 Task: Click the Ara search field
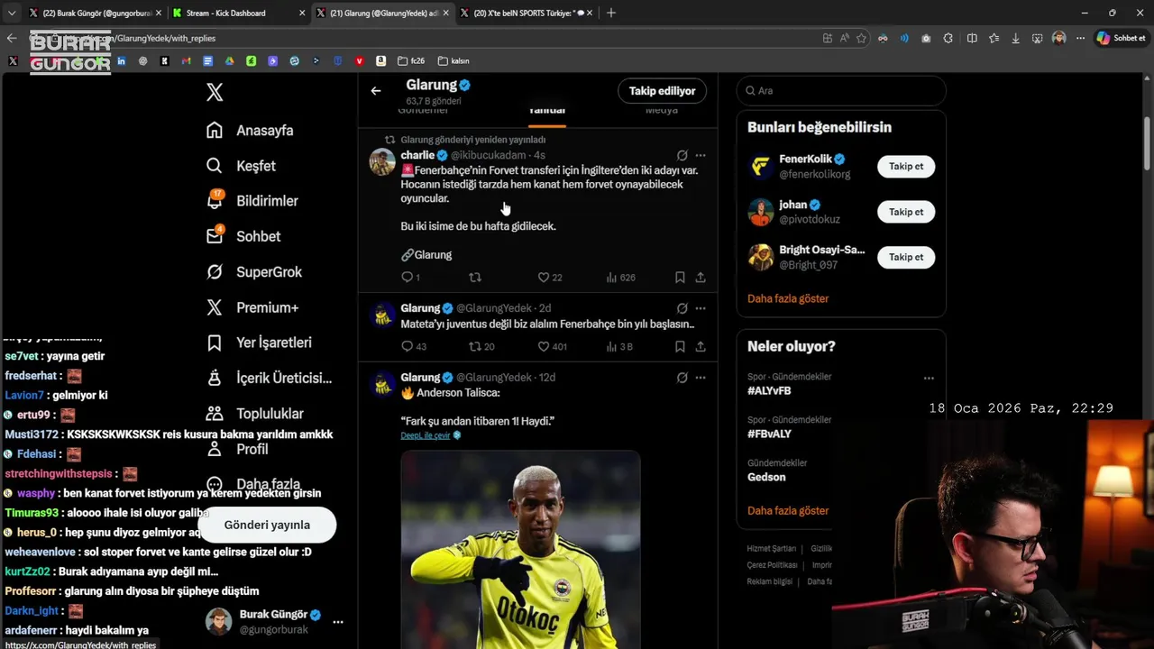[x=841, y=91]
